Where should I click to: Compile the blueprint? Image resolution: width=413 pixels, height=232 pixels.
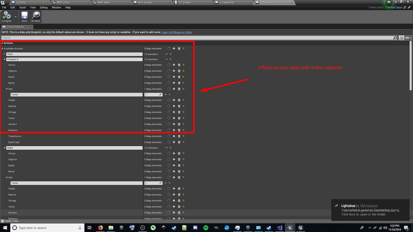coord(6,16)
